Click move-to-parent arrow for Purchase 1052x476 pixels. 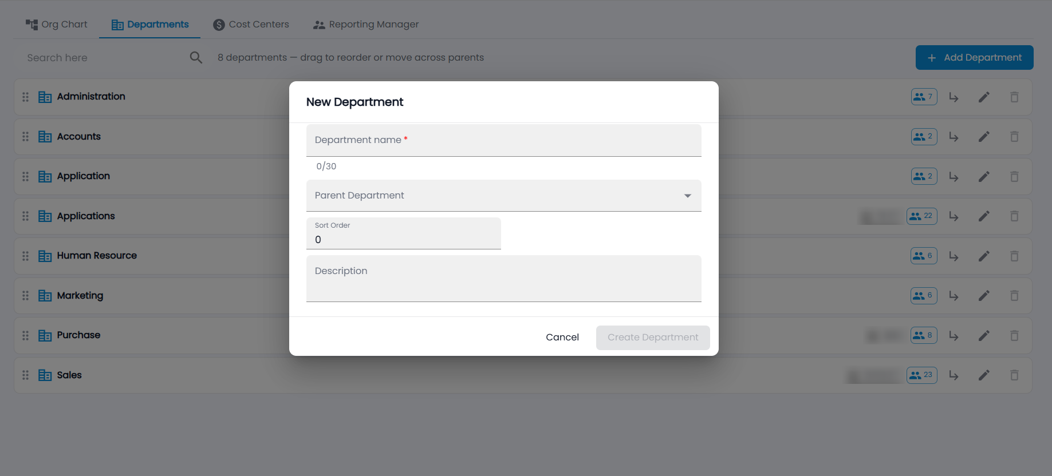point(954,336)
